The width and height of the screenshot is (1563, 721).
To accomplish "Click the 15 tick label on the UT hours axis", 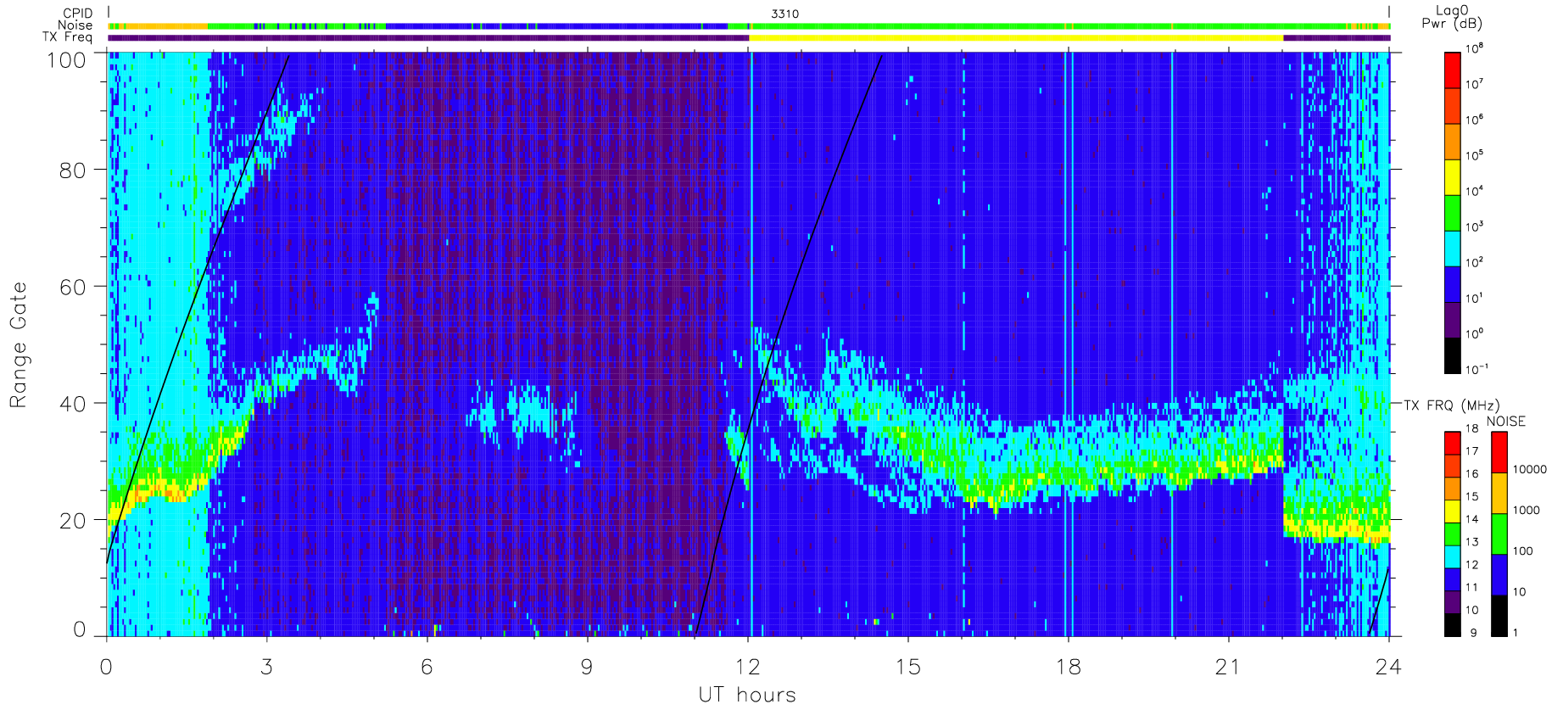I will (x=907, y=667).
